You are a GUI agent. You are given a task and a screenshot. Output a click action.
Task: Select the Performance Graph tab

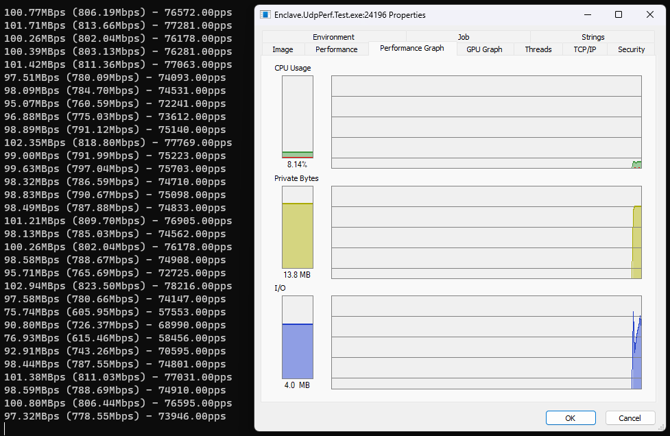(x=412, y=48)
